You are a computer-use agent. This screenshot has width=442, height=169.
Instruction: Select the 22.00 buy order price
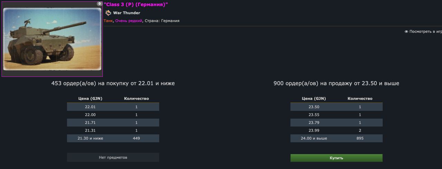90,115
